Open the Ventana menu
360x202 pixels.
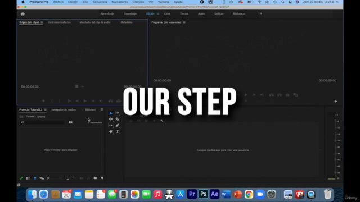(x=164, y=2)
